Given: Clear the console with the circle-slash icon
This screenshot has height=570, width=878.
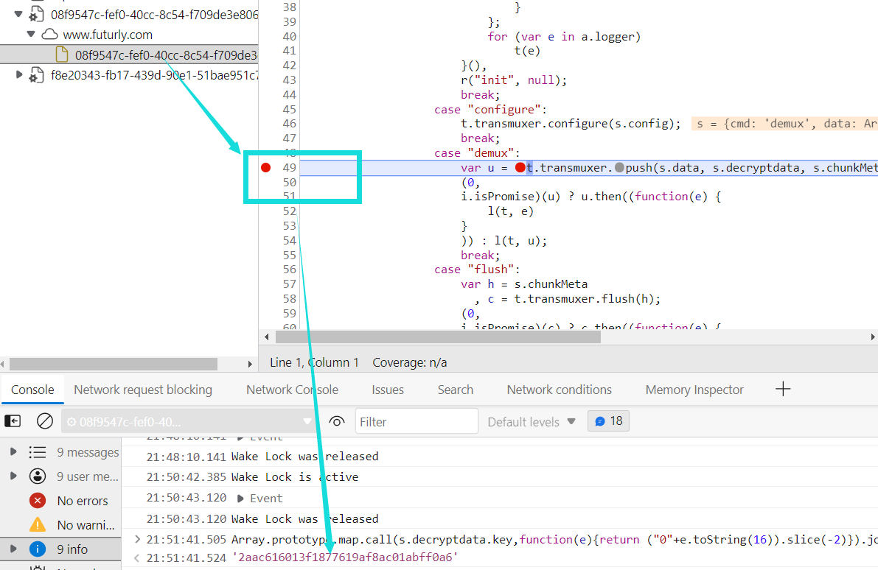Looking at the screenshot, I should tap(45, 421).
